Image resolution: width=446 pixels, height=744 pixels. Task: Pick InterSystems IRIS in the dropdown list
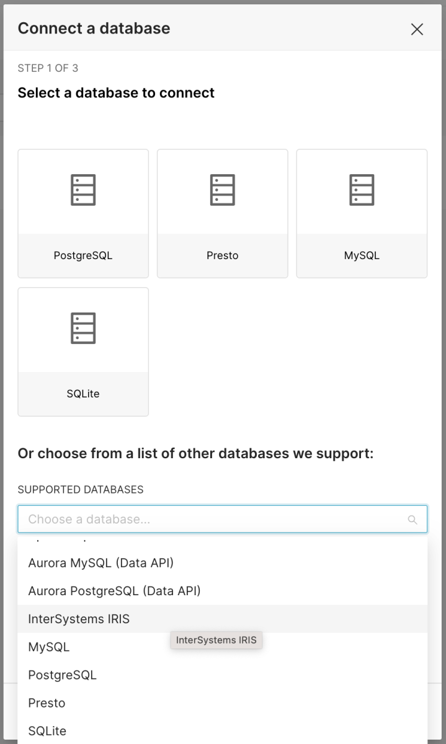[x=79, y=619]
